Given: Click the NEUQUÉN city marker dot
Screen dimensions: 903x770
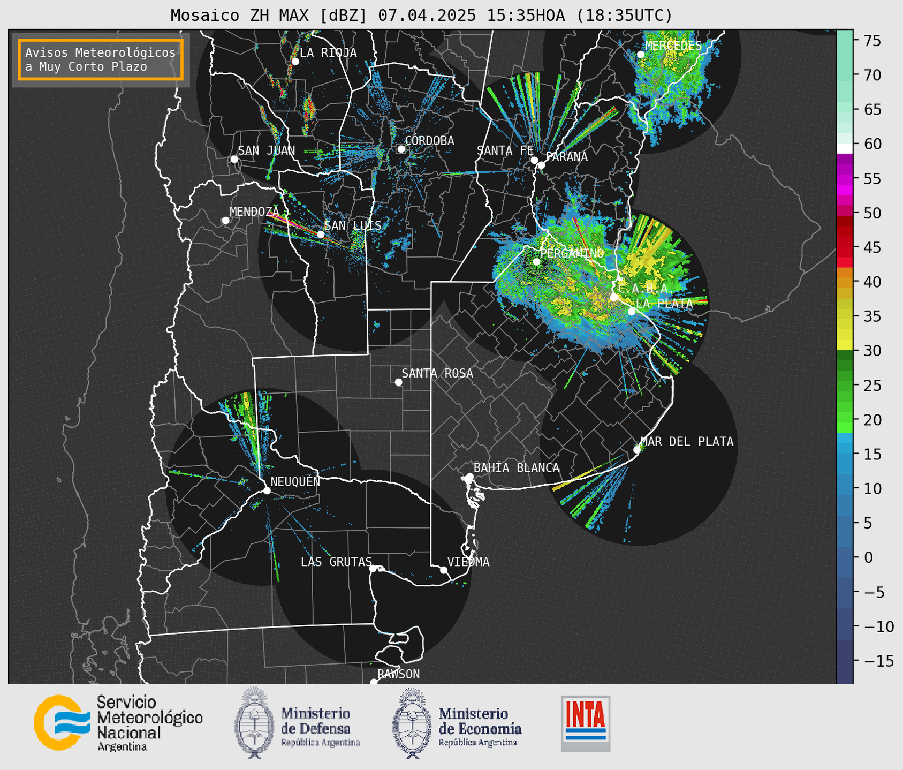Looking at the screenshot, I should click(267, 490).
